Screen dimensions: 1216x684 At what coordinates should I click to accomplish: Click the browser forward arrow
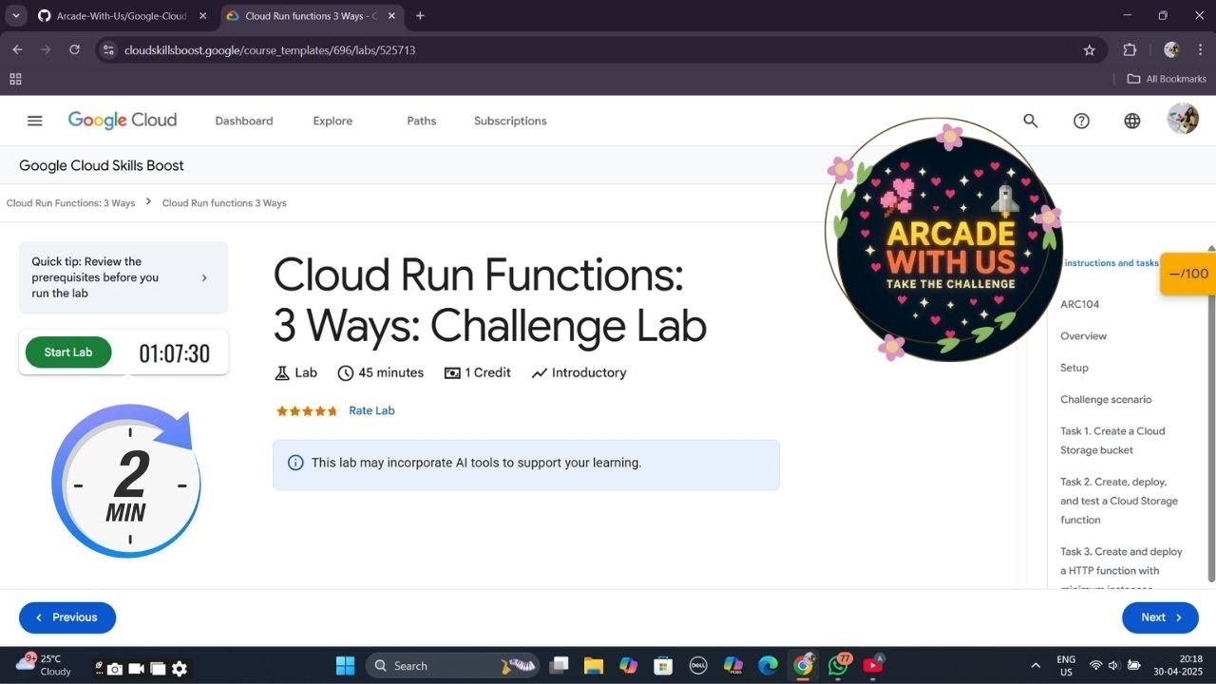click(x=46, y=49)
